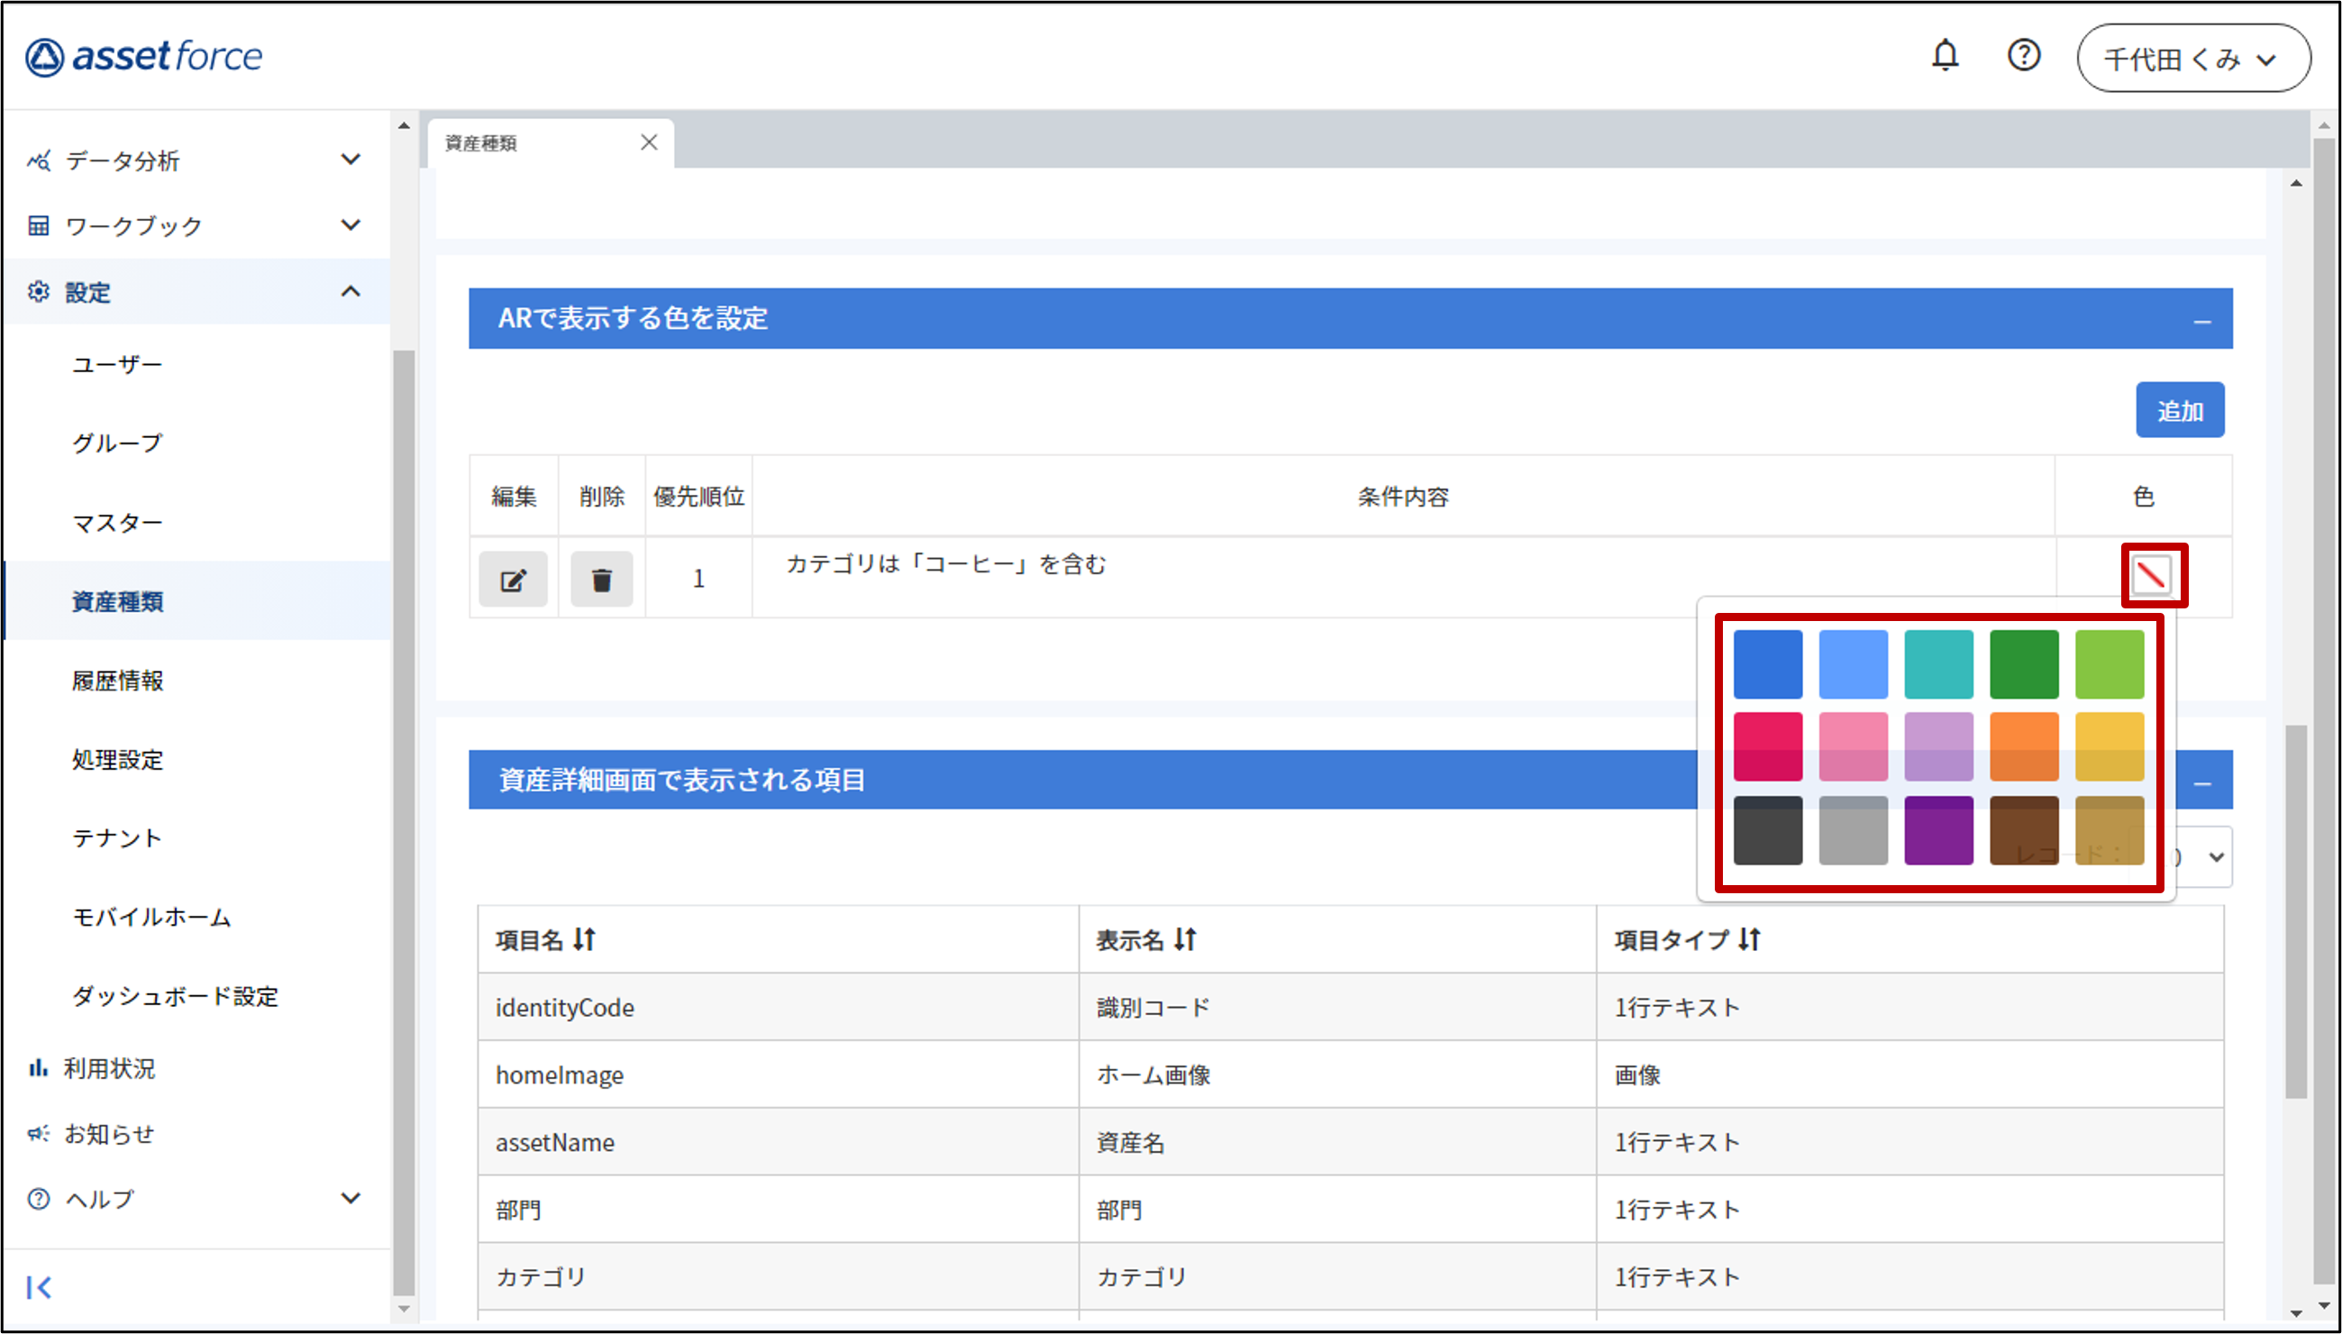Click the 追加 button
2342x1334 pixels.
click(x=2179, y=410)
